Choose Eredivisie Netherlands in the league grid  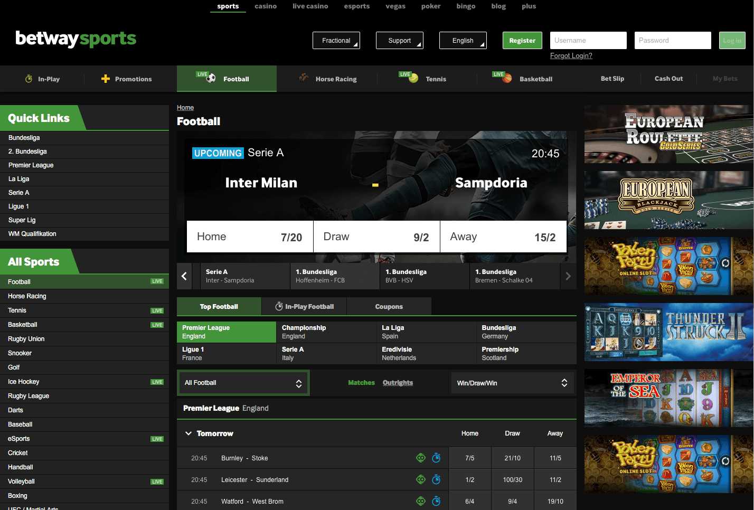[x=426, y=354]
